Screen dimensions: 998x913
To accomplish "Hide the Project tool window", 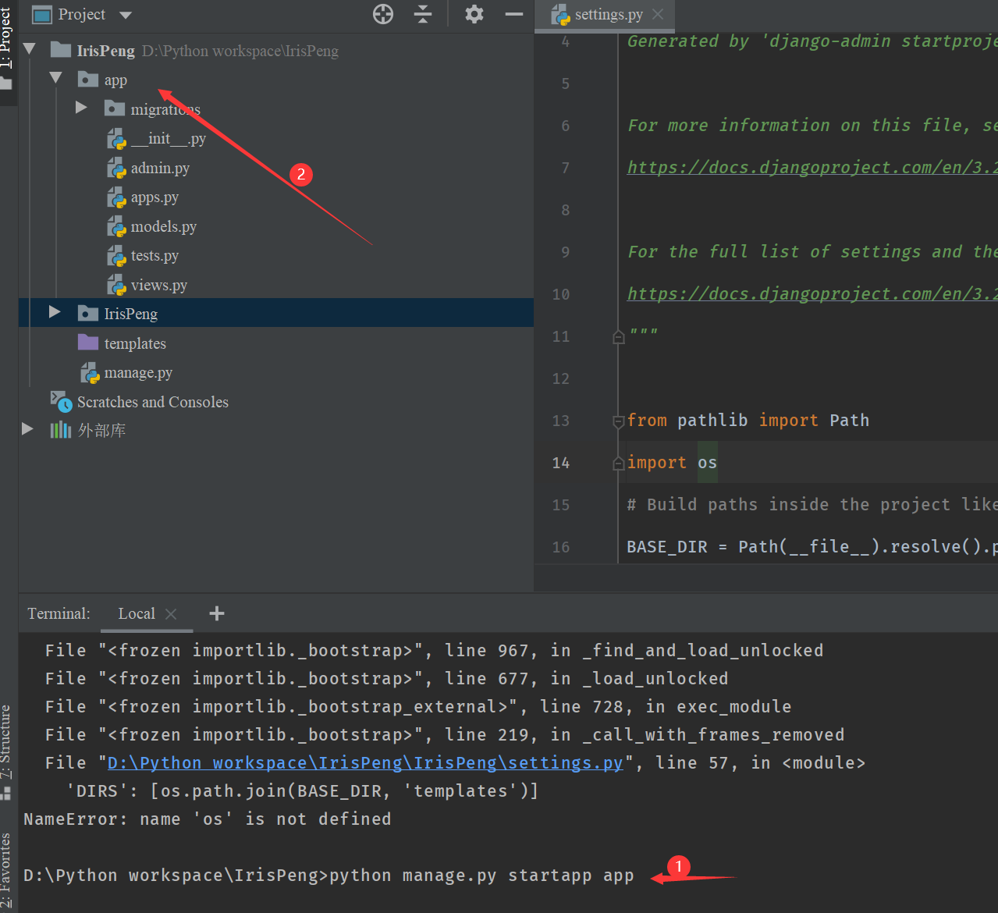I will 514,14.
